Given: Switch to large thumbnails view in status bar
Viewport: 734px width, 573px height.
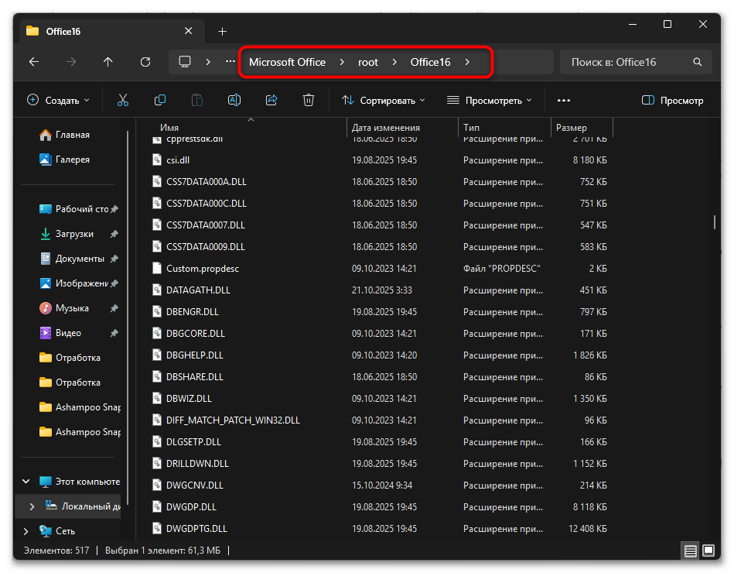Looking at the screenshot, I should [x=708, y=551].
